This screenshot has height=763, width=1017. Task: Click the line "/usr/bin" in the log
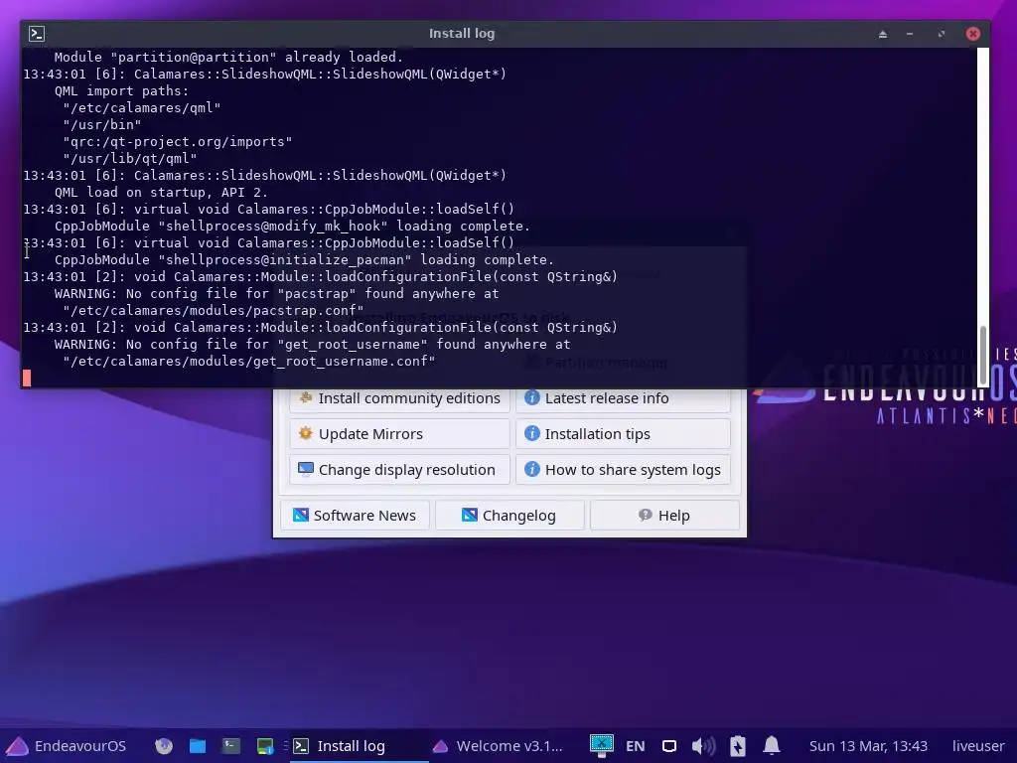[x=102, y=125]
